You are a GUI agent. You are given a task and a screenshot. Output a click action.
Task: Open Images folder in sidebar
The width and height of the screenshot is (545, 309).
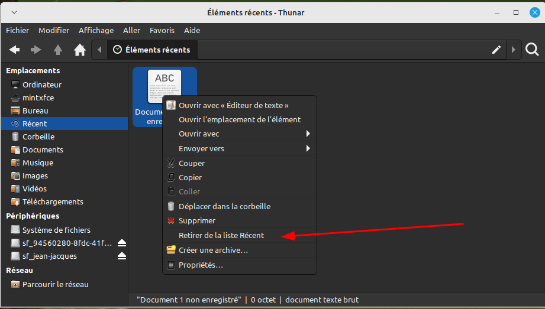[65, 175]
